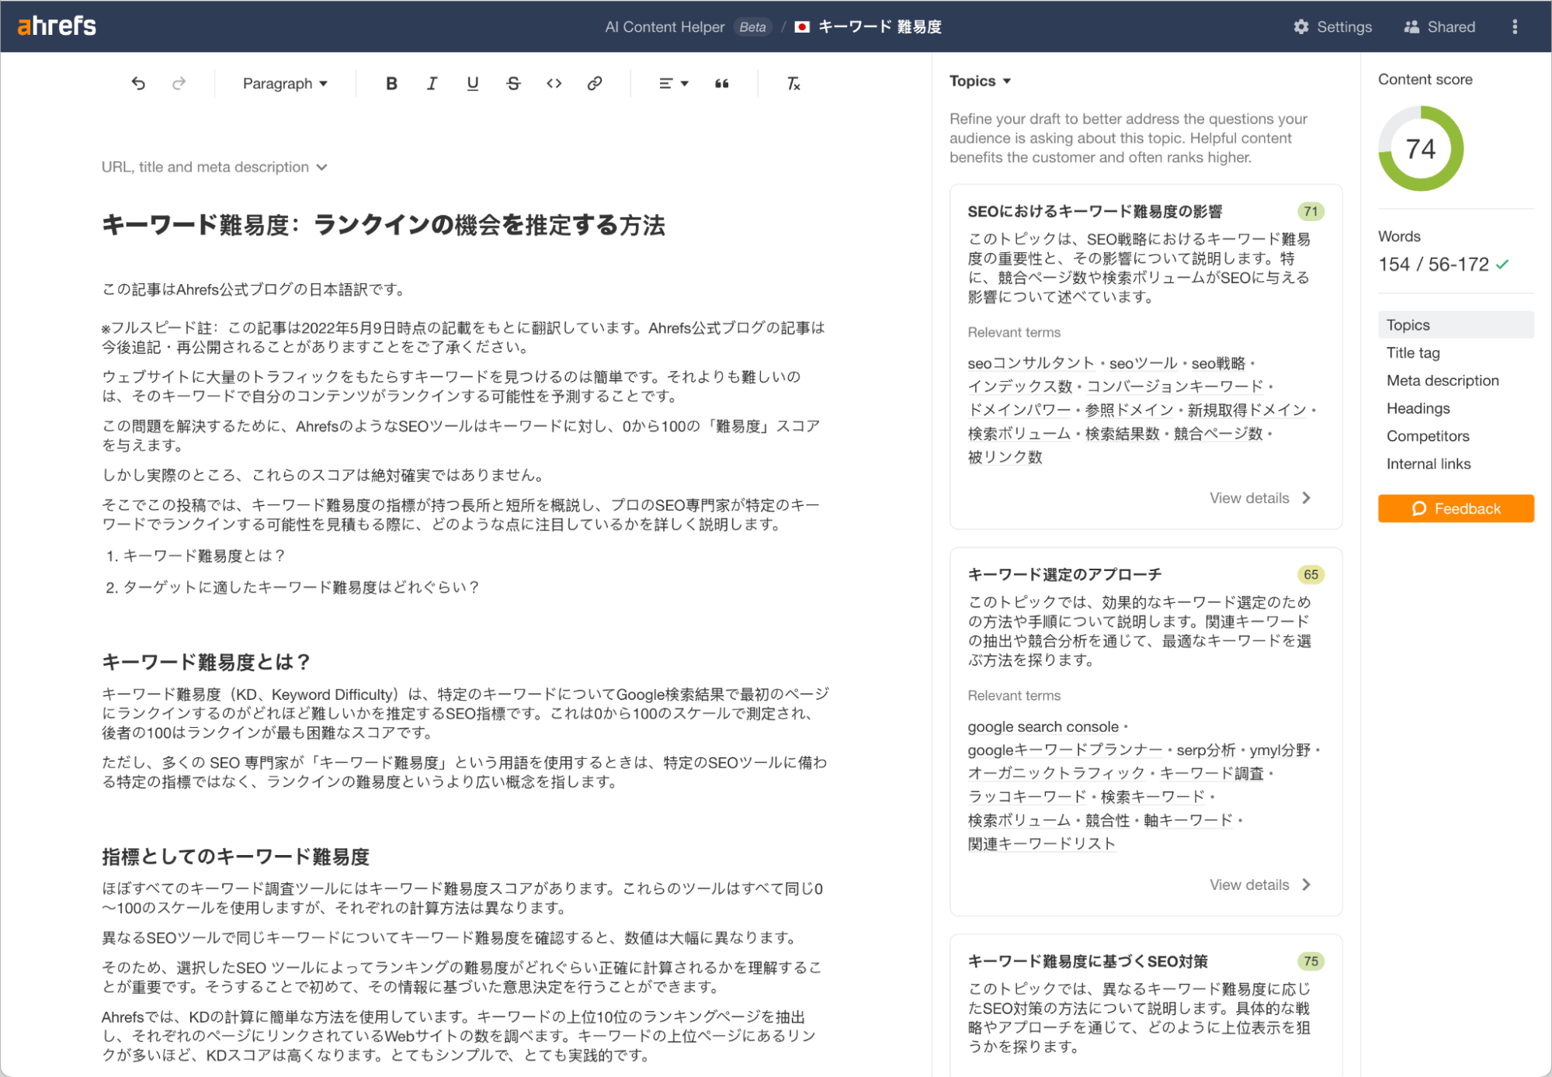This screenshot has height=1077, width=1552.
Task: Click the orange Feedback button
Action: 1456,508
